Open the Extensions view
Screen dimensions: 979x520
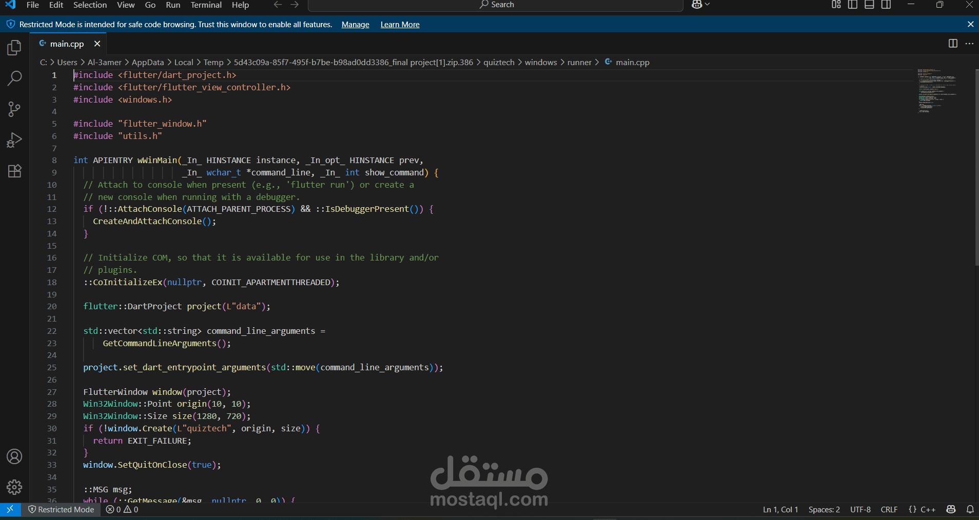[14, 171]
